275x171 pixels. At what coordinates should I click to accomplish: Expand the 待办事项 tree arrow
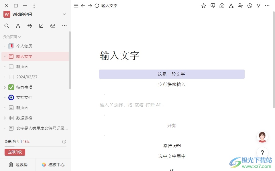(5, 87)
